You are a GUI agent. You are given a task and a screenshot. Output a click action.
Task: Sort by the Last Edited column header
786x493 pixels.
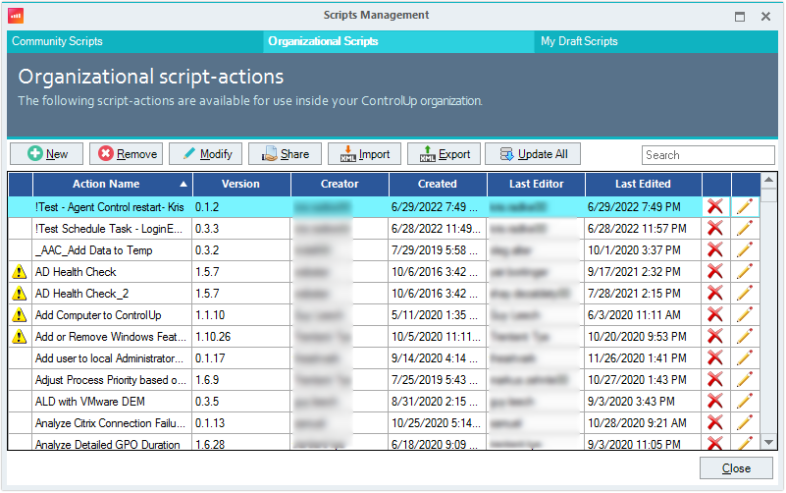(x=643, y=184)
